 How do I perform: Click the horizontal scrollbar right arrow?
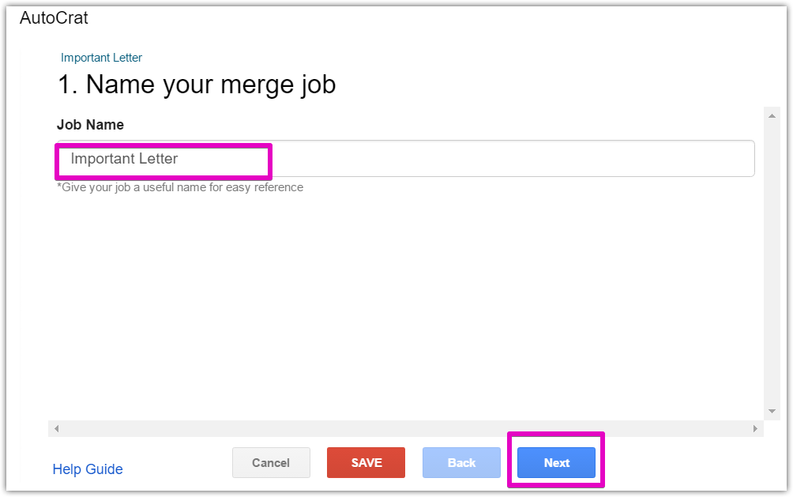pos(755,428)
